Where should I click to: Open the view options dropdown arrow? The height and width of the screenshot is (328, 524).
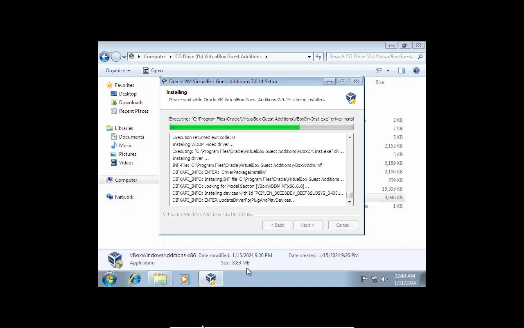[388, 71]
